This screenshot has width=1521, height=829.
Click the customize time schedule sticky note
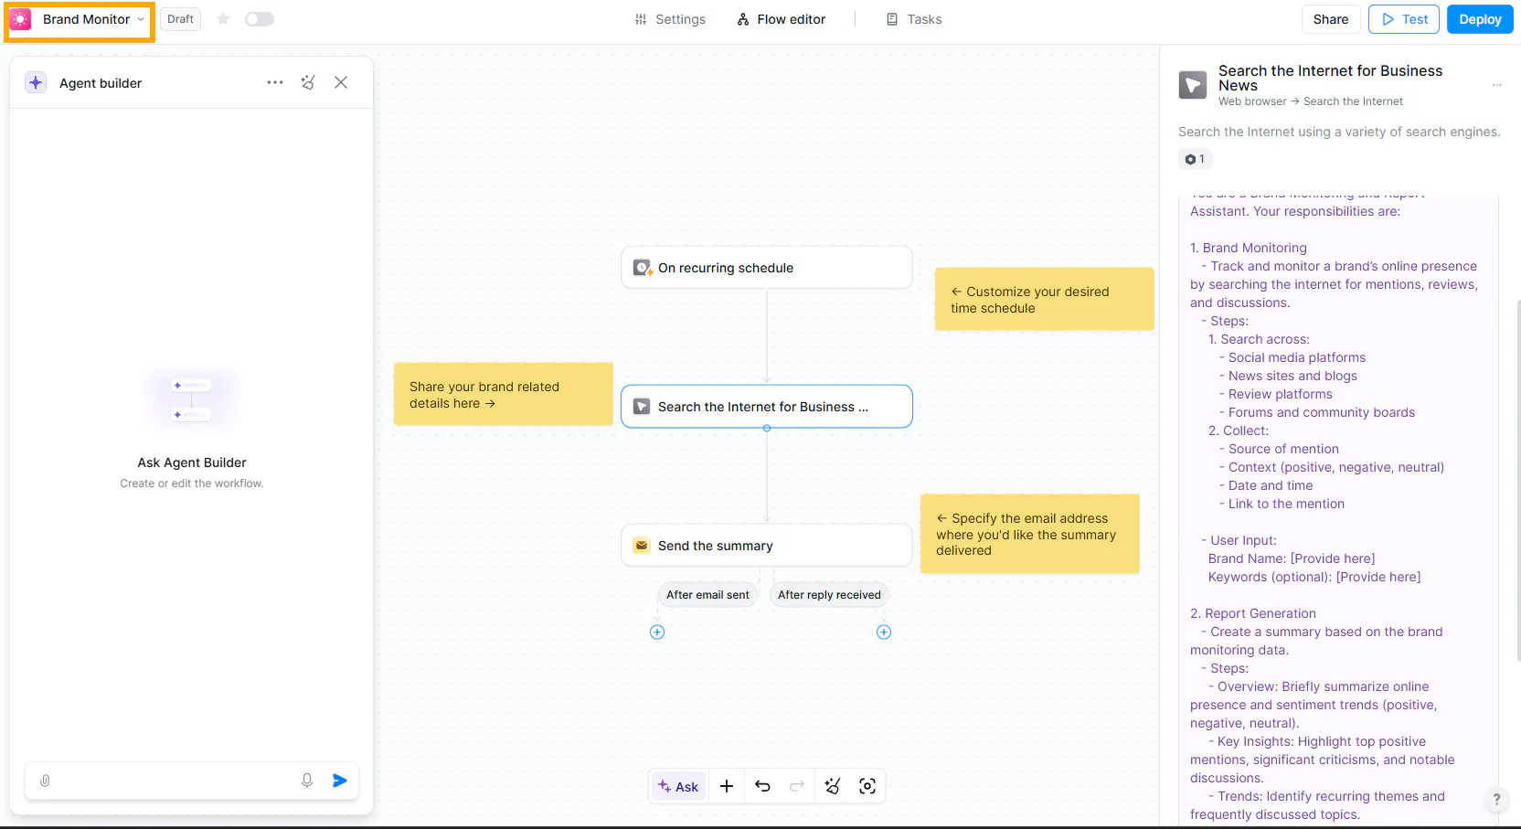click(x=1044, y=299)
